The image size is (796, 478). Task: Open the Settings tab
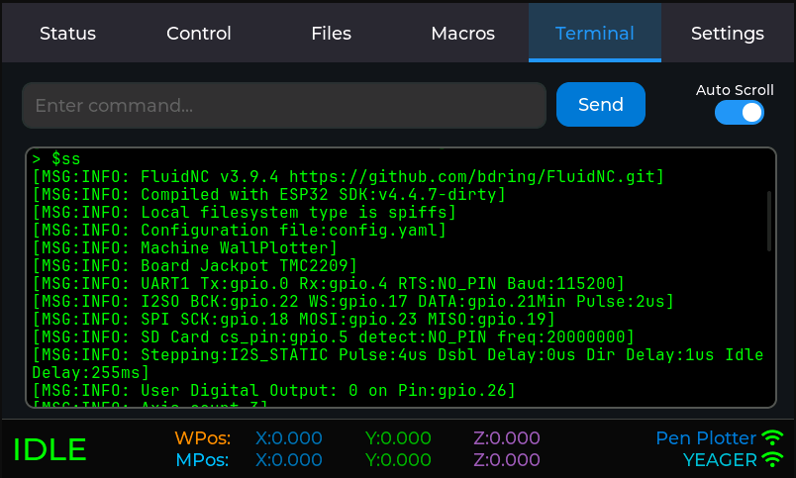(x=727, y=34)
